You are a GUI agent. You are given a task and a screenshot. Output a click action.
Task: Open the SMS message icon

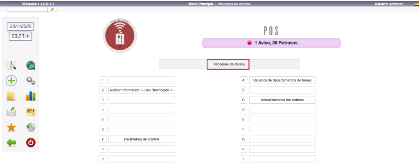pos(31,111)
